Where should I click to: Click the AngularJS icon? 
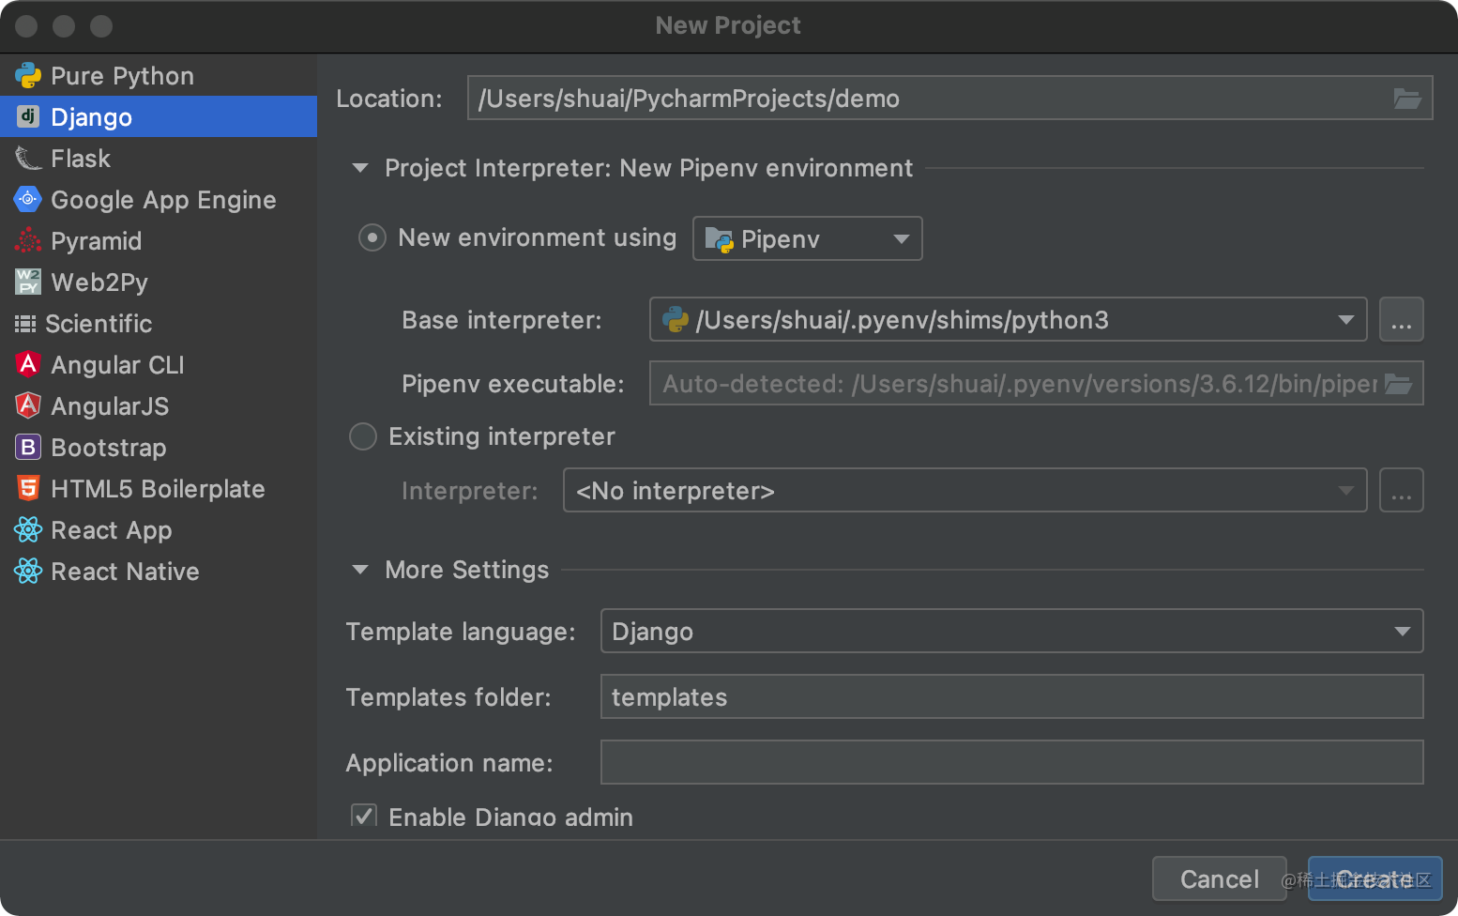coord(28,405)
